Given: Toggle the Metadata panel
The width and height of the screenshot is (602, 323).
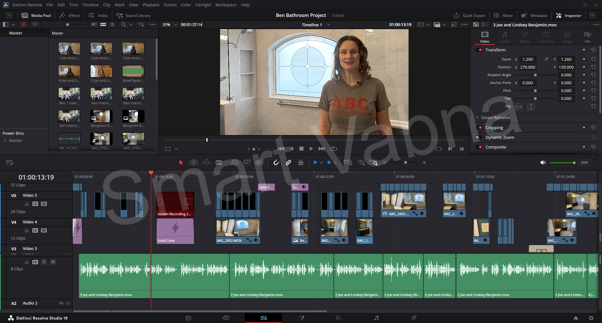Looking at the screenshot, I should click(x=534, y=15).
